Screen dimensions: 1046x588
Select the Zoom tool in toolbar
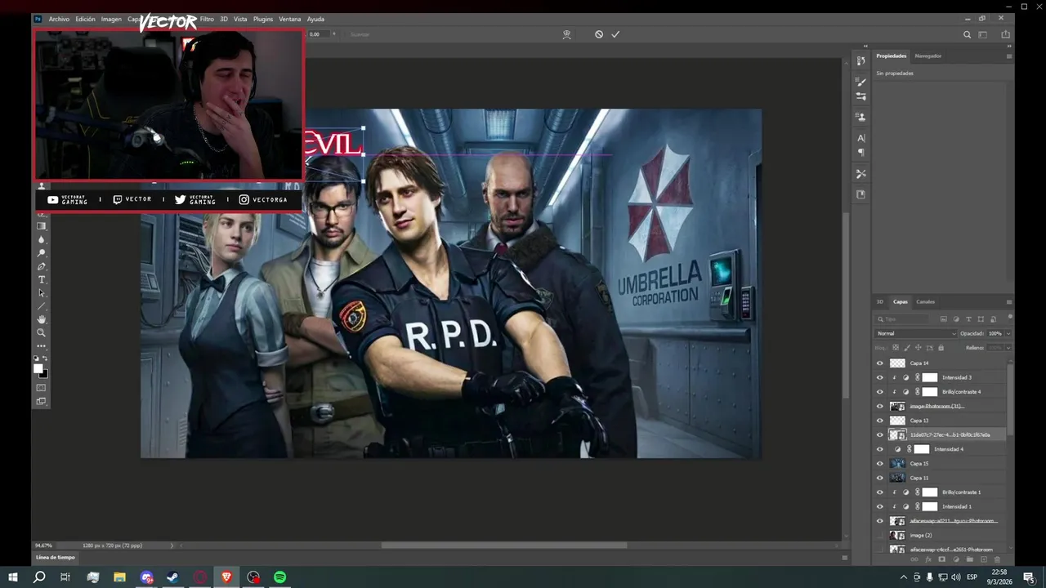coord(42,332)
